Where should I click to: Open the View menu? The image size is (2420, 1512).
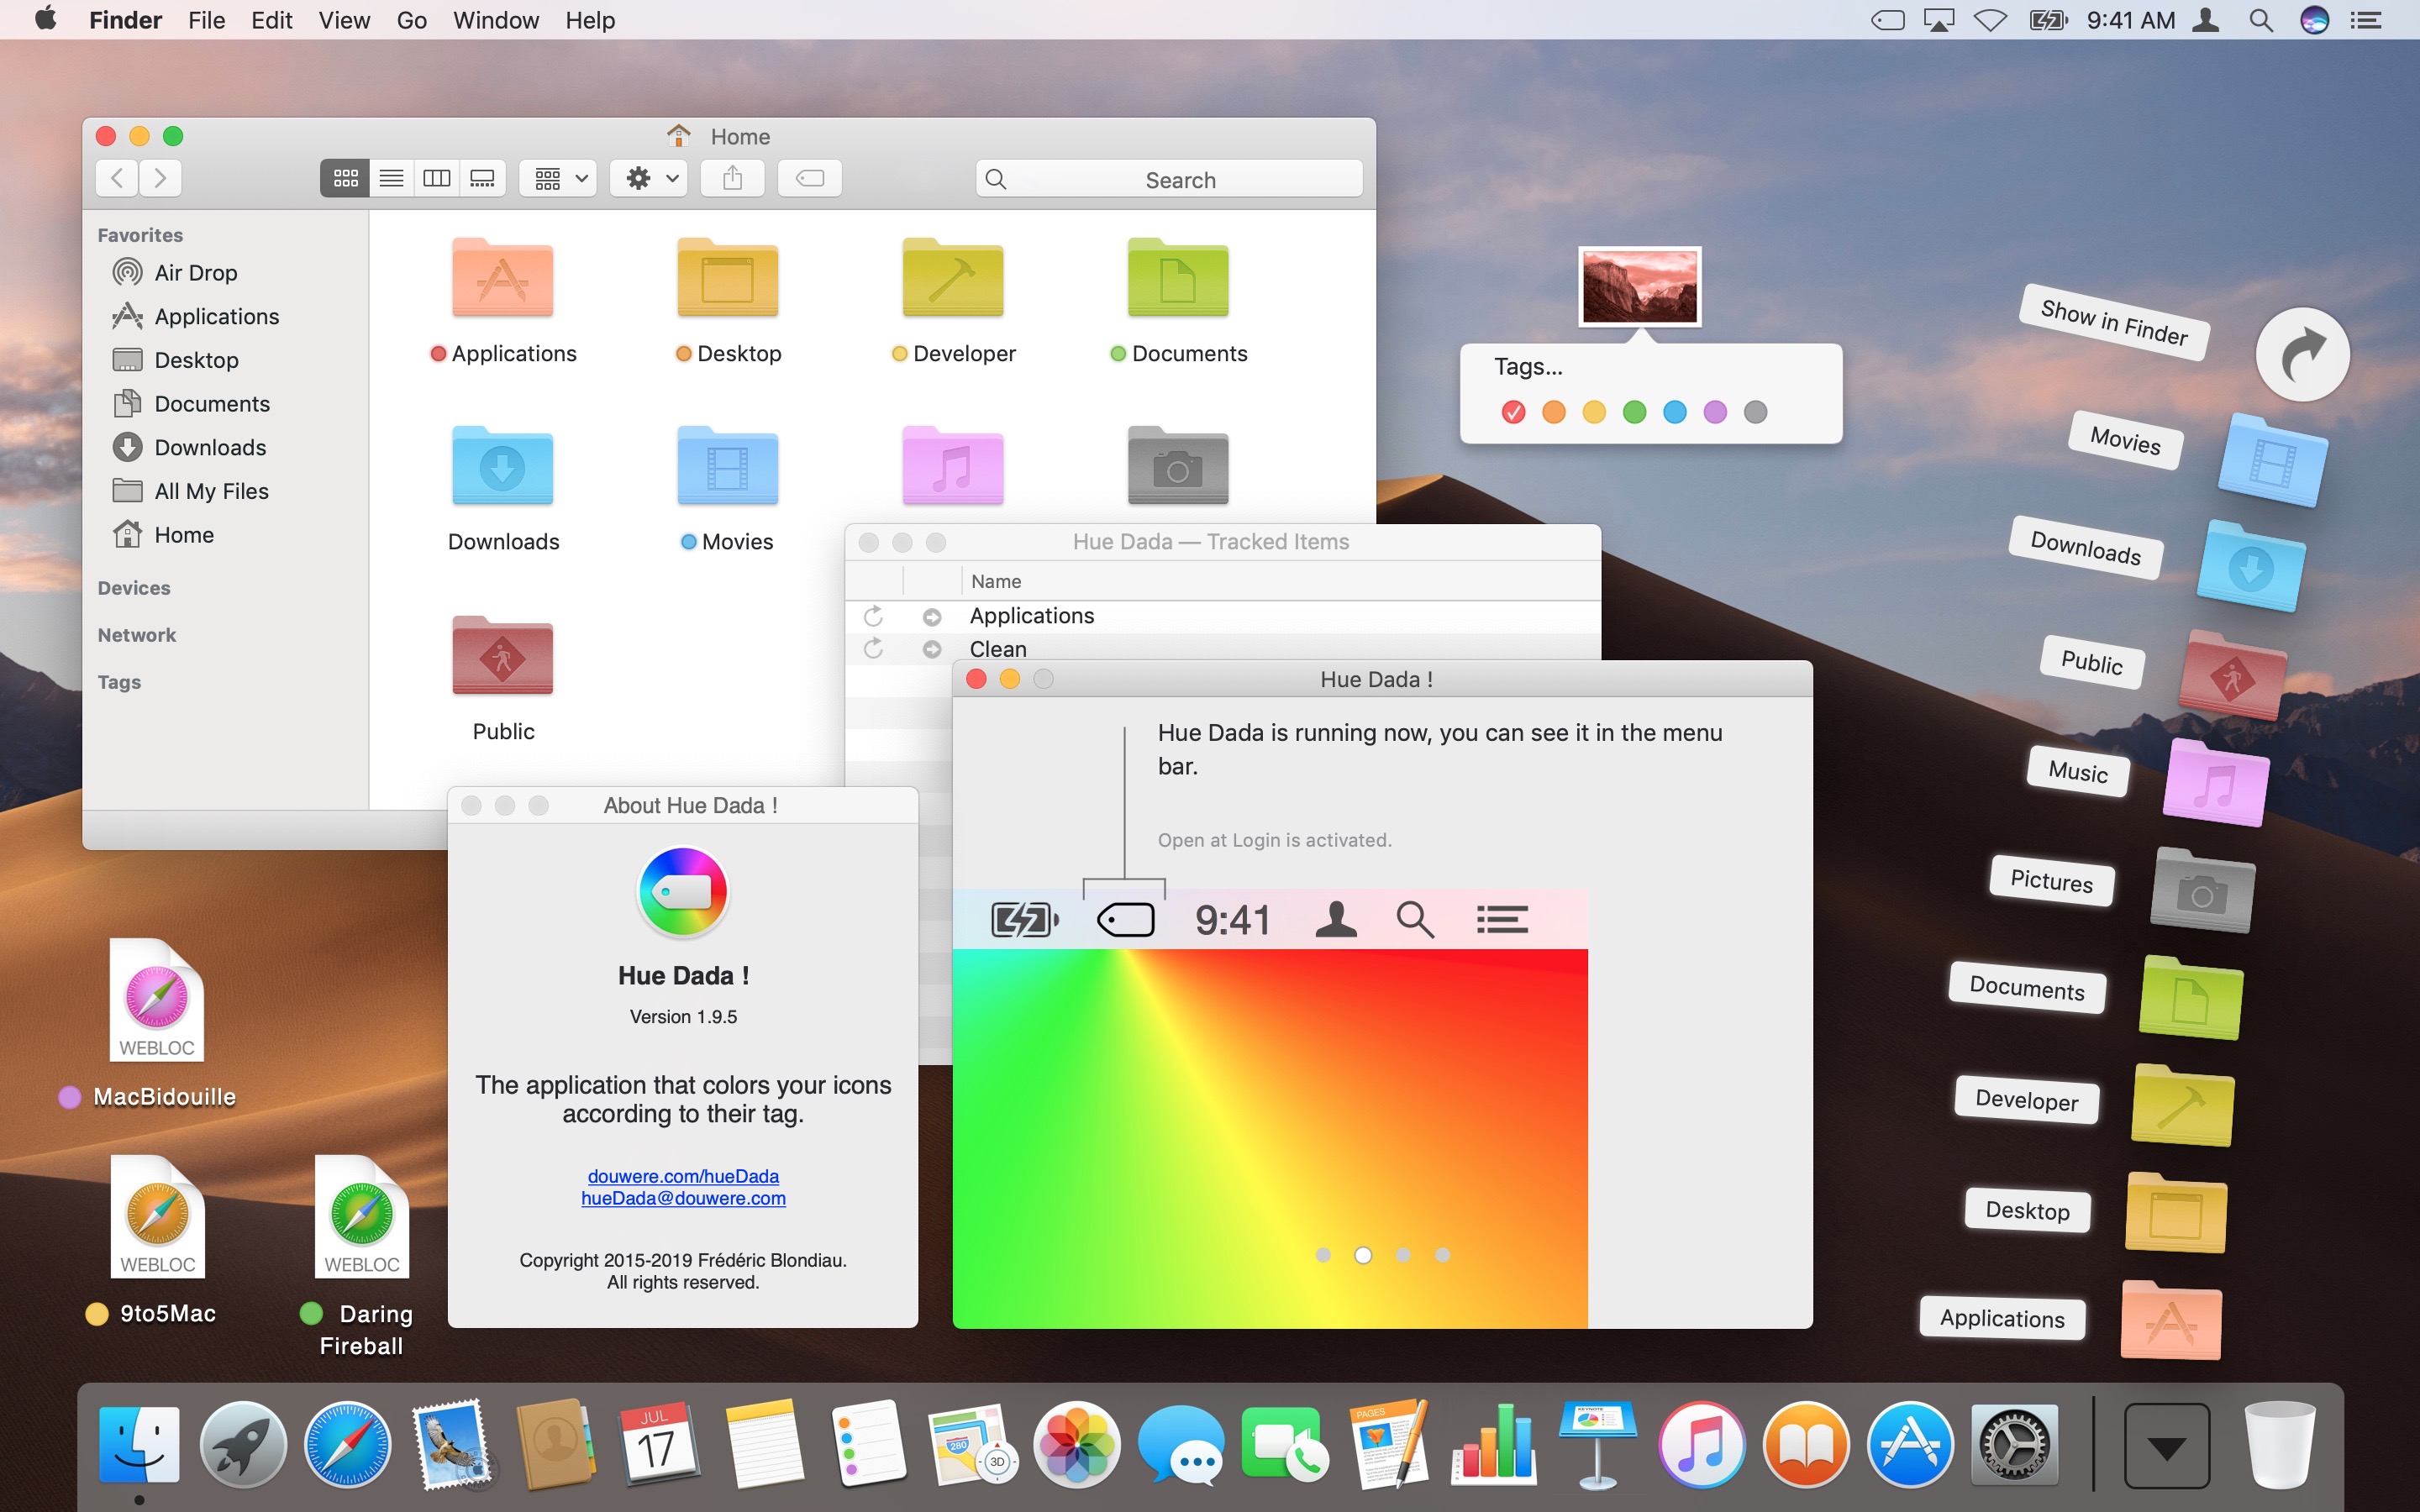[x=344, y=20]
